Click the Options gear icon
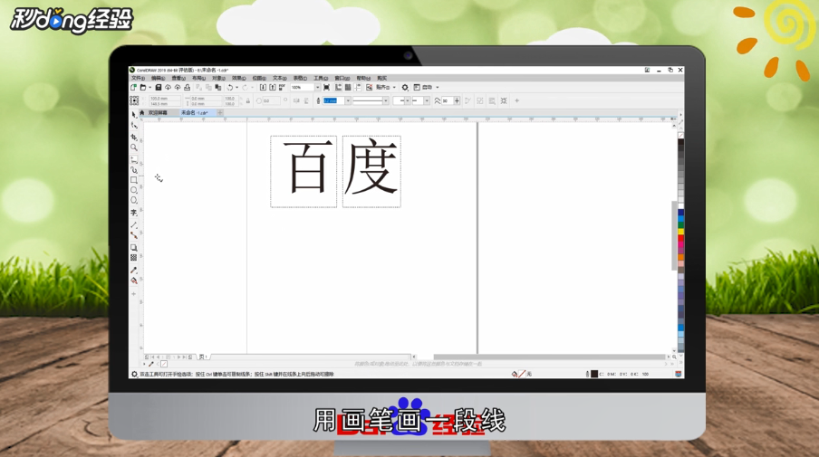819x457 pixels. coord(404,87)
